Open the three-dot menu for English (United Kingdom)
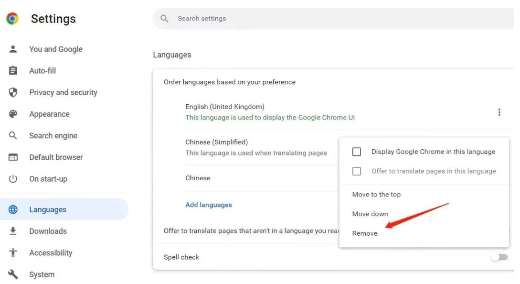 pos(499,112)
